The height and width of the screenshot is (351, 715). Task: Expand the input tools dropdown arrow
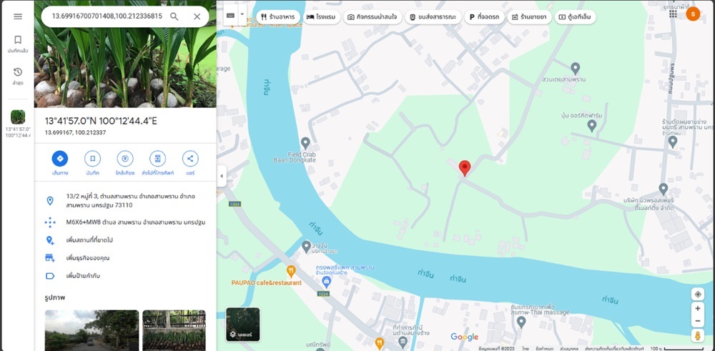tap(242, 16)
